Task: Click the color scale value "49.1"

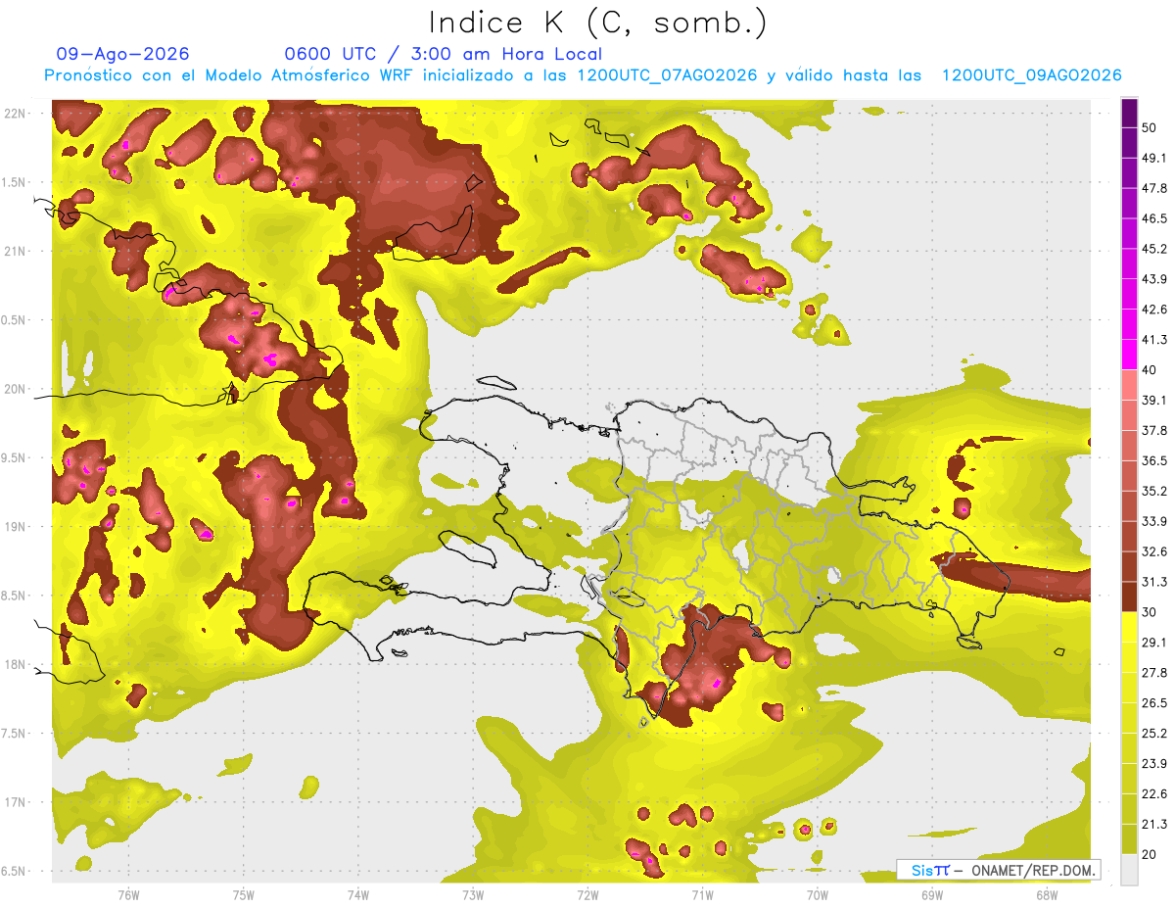Action: pyautogui.click(x=1154, y=158)
